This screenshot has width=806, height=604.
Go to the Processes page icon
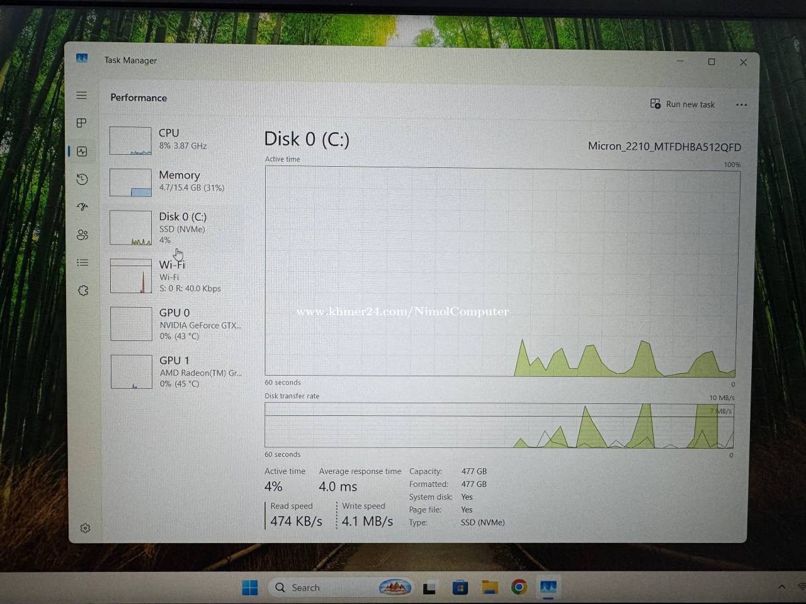click(x=82, y=123)
